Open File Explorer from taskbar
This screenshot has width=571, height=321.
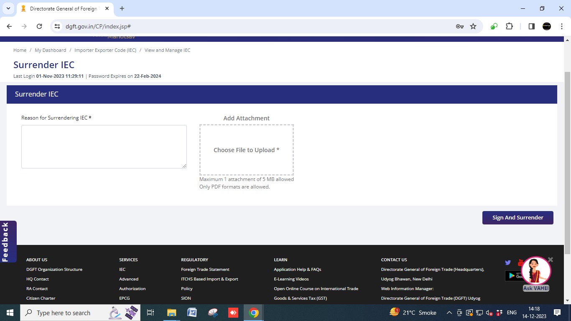click(171, 313)
